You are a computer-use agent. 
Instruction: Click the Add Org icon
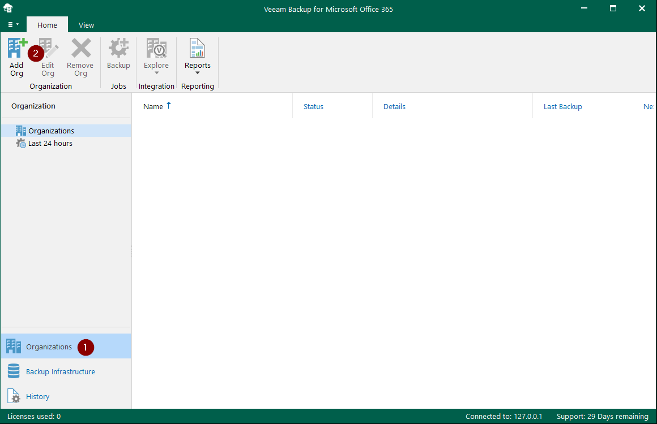coord(17,48)
